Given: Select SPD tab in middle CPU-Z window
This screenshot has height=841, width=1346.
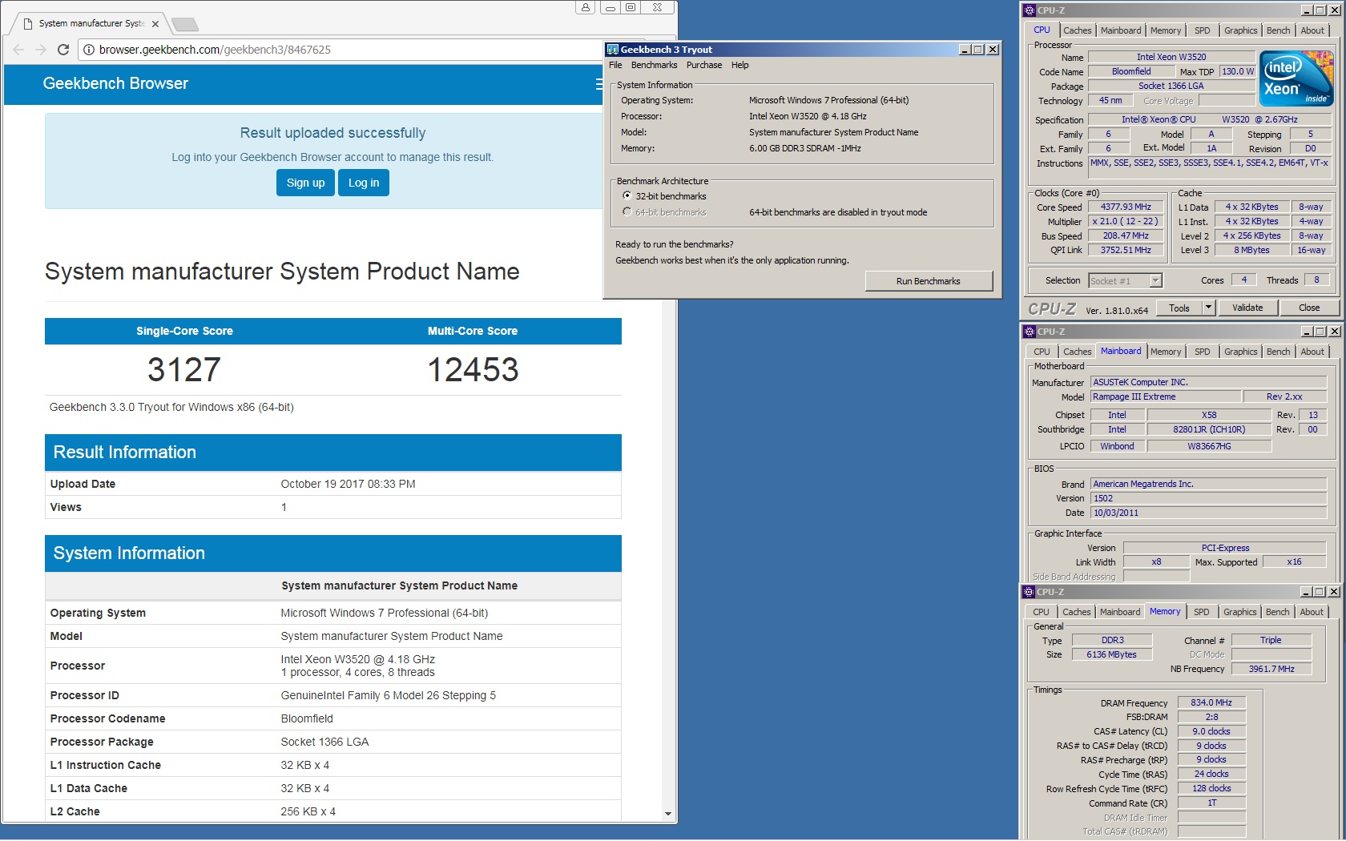Looking at the screenshot, I should 1203,352.
